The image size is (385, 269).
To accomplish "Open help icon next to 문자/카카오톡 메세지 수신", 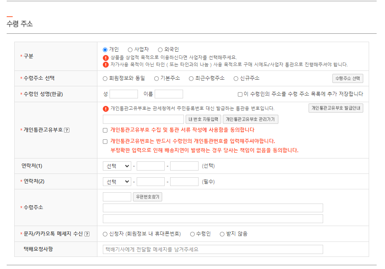I will pos(87,234).
